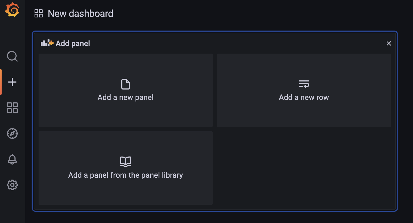Open Configuration via the gear icon
The height and width of the screenshot is (223, 413).
pos(12,185)
